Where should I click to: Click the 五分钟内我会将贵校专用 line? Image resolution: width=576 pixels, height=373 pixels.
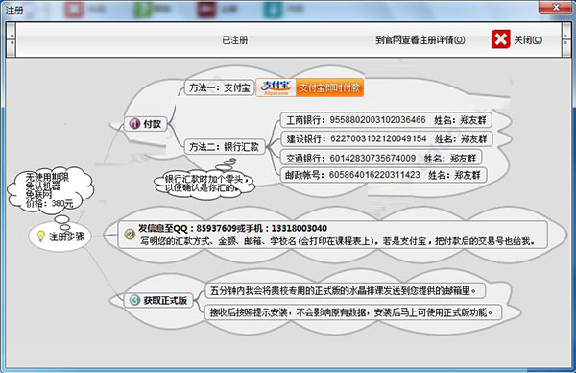point(343,291)
